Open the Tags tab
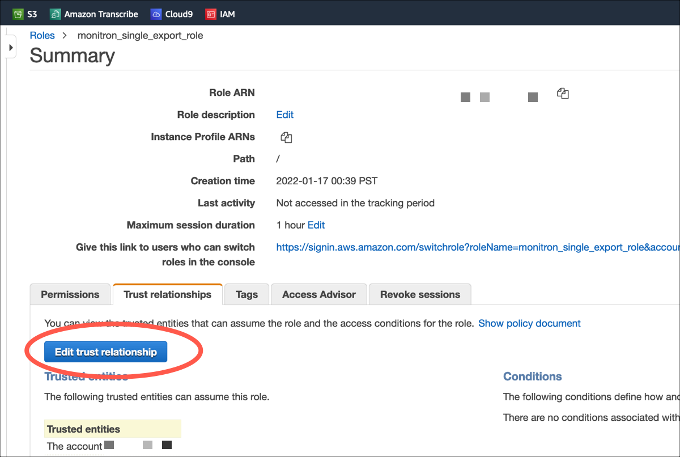The height and width of the screenshot is (457, 680). [246, 294]
